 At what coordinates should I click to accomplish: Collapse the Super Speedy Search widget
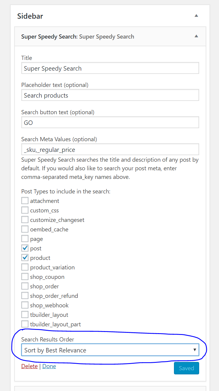click(x=196, y=36)
